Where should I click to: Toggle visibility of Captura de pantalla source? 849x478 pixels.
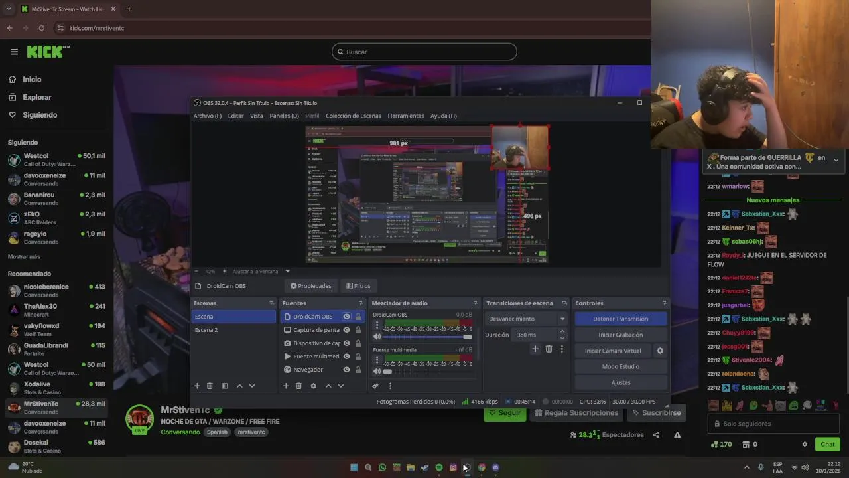coord(346,330)
